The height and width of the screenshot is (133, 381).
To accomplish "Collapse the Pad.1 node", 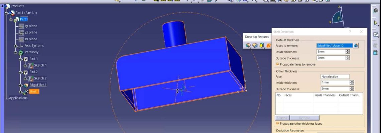I will pos(21,59).
